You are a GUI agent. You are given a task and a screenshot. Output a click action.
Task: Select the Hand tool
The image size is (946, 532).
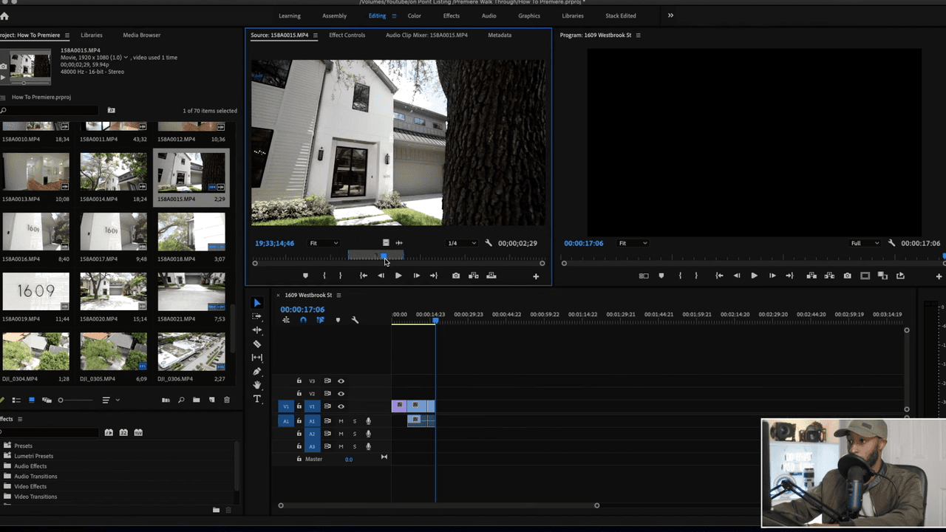pos(257,385)
